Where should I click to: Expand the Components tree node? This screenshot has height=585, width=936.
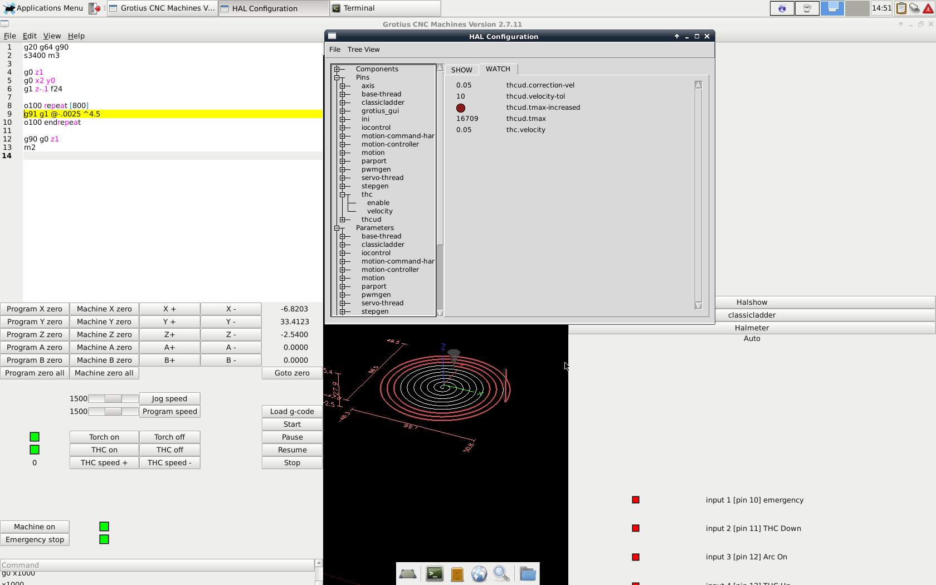[337, 69]
